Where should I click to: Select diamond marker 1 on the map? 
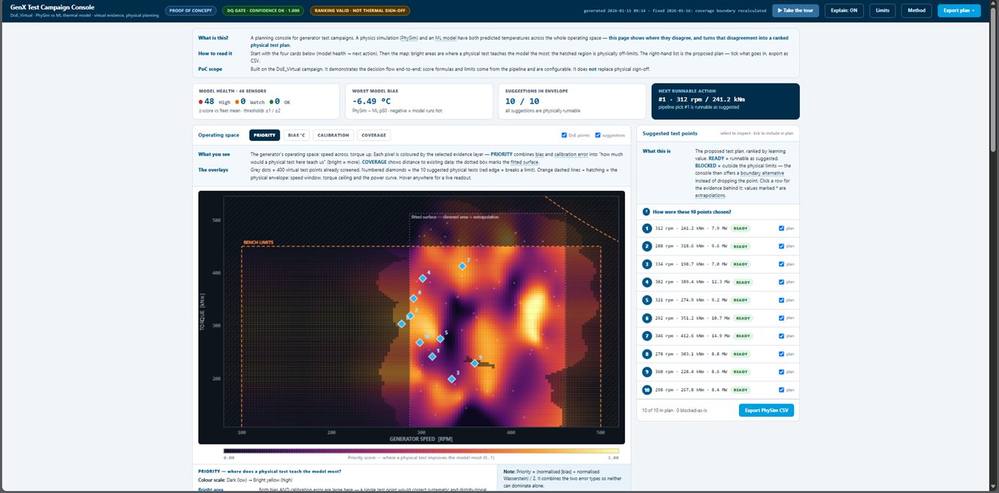(433, 357)
